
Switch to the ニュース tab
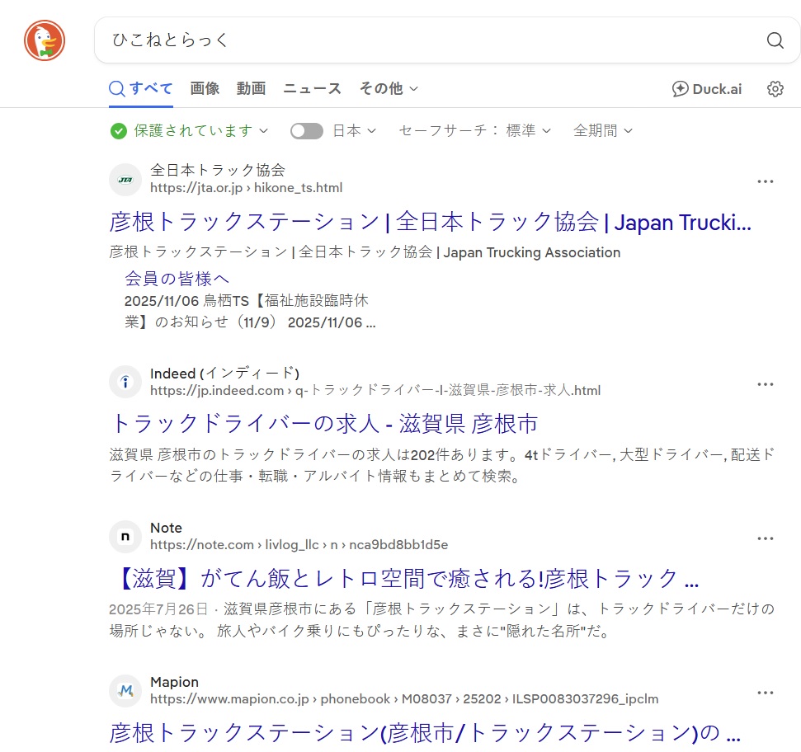point(312,89)
